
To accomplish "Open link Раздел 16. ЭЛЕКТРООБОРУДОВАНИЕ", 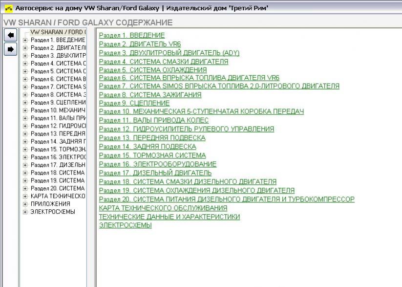I will pos(158,164).
